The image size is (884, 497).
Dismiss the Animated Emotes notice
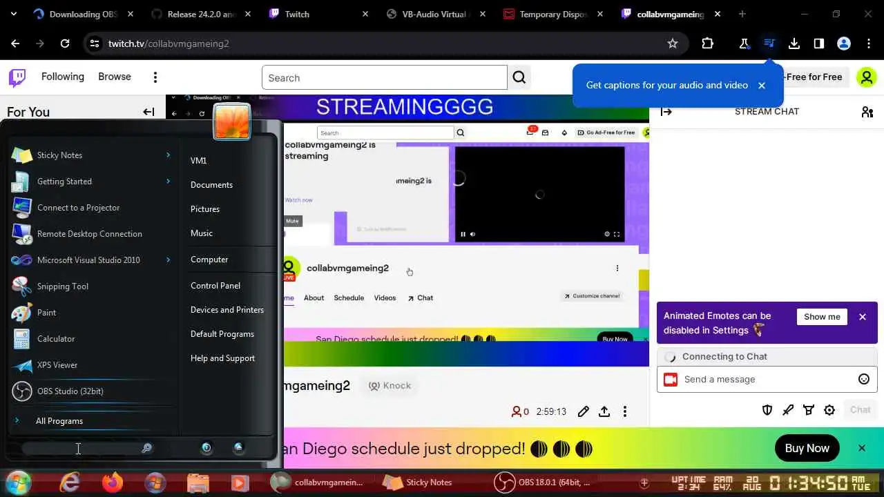[x=863, y=317]
